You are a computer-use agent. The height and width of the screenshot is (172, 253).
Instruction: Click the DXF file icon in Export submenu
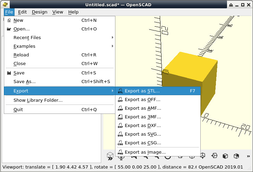click(x=120, y=126)
